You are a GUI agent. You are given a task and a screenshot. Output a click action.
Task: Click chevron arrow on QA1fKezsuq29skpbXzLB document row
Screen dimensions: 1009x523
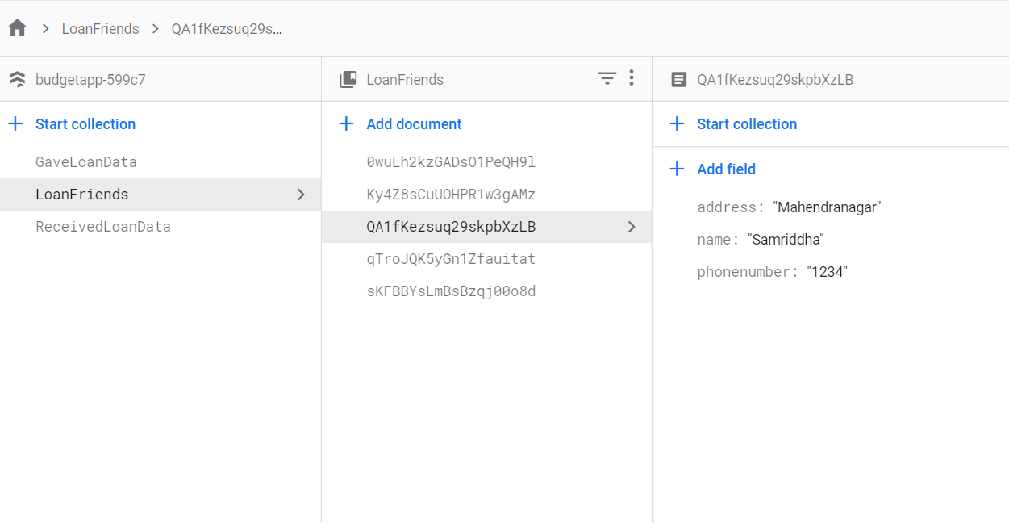click(632, 227)
